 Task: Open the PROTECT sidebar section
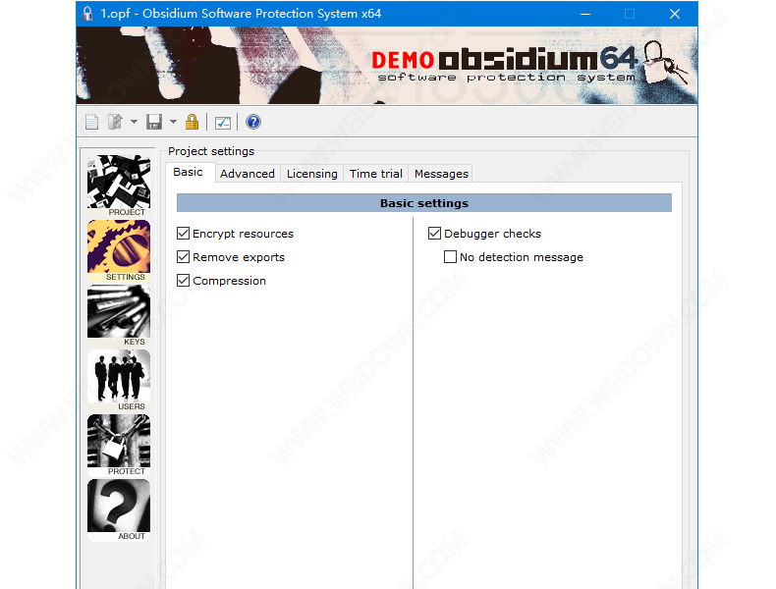(x=119, y=445)
